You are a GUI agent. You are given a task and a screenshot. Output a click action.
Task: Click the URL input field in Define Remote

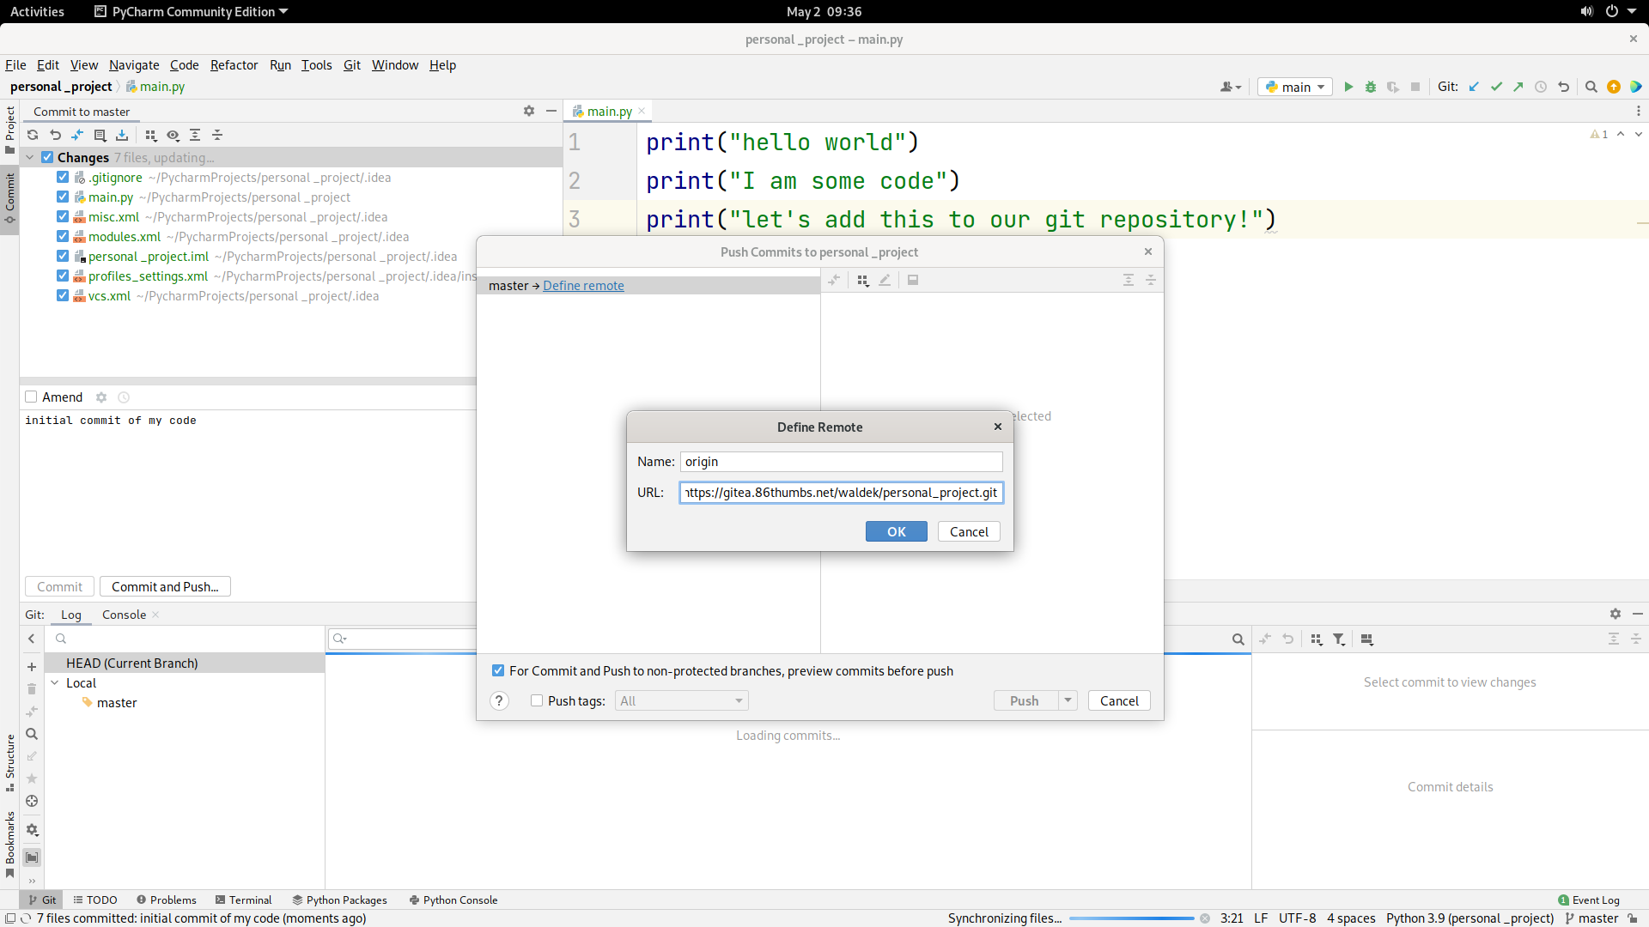(840, 491)
